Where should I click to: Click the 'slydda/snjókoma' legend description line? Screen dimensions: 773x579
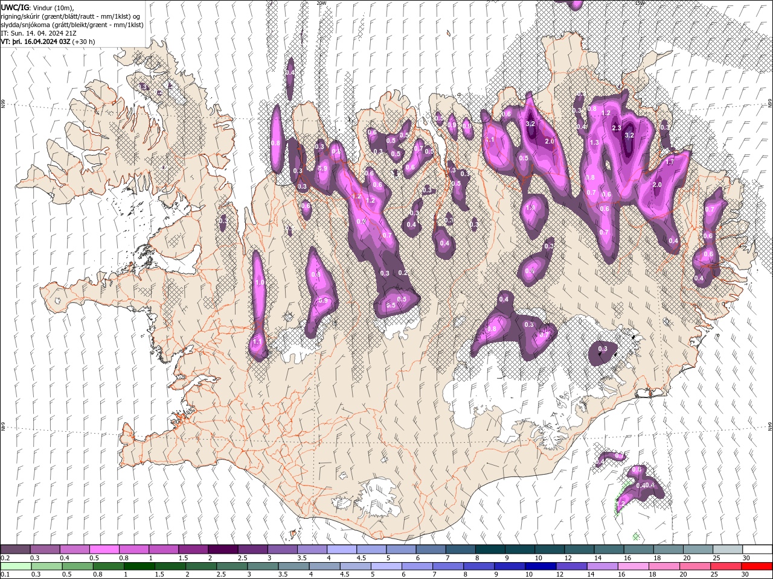72,25
